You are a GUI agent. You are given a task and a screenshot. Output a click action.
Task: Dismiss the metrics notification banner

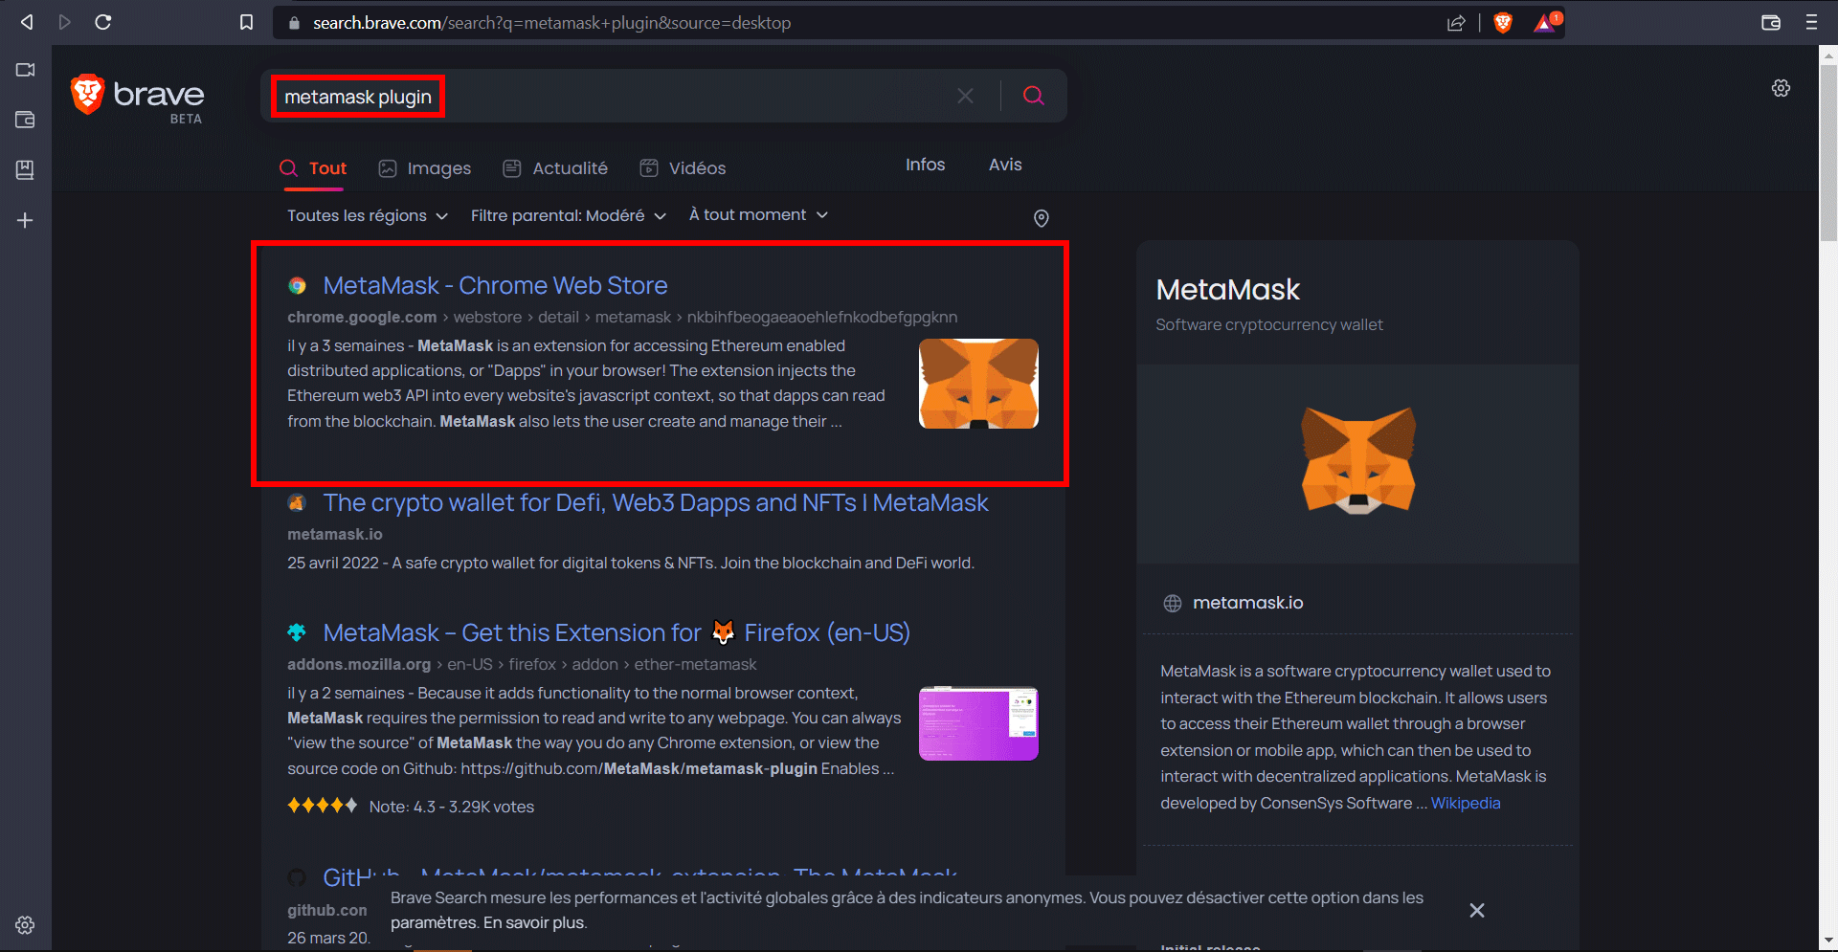tap(1477, 910)
